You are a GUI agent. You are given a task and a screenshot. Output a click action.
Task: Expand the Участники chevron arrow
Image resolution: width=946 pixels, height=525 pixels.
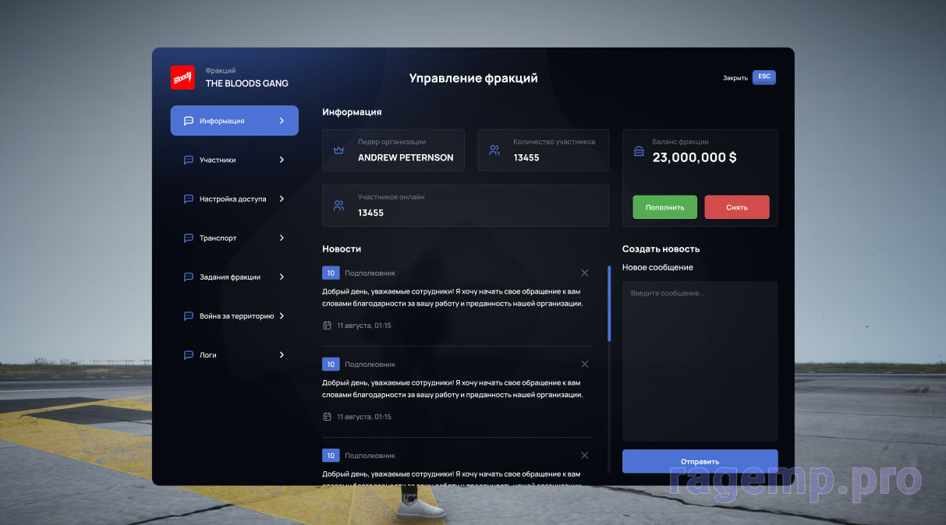click(282, 160)
